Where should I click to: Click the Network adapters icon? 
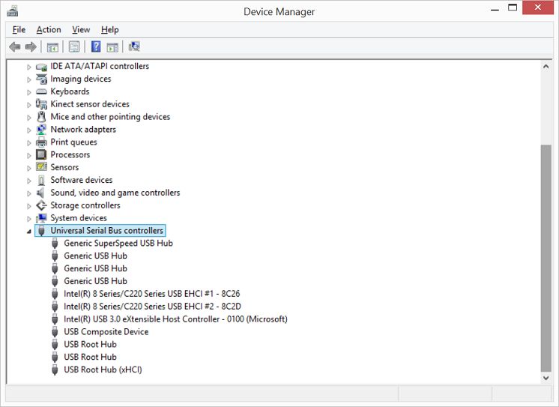coord(41,130)
